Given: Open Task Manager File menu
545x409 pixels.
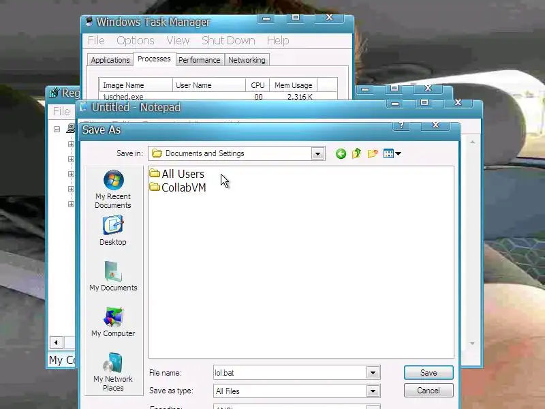Looking at the screenshot, I should (96, 40).
